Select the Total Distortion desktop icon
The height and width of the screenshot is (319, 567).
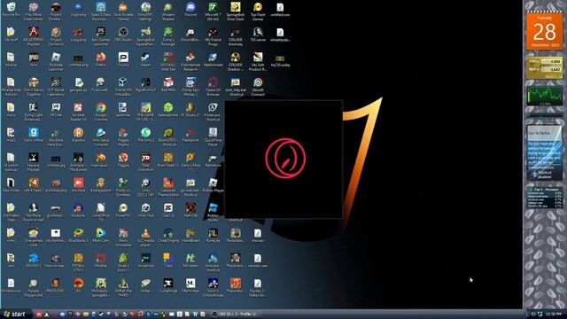click(x=145, y=161)
